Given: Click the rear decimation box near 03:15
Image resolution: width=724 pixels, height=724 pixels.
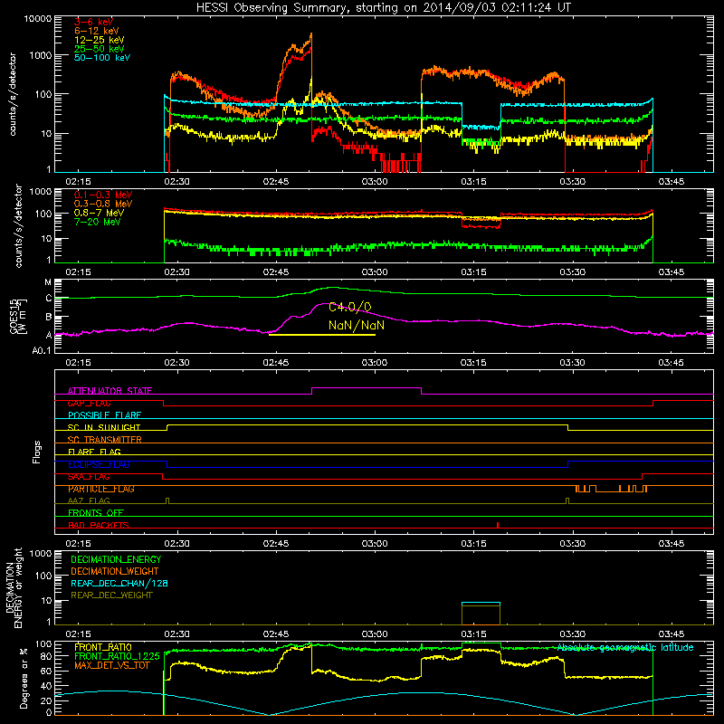Looking at the screenshot, I should 481,614.
